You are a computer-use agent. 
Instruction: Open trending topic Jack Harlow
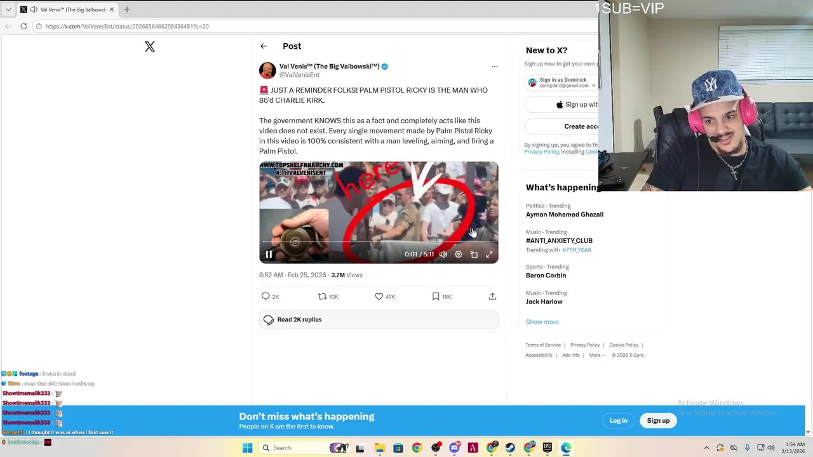(x=544, y=301)
